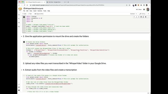This screenshot has width=168, height=94.
Task: Click the notebook title WhisperVideoDrive.ipynb
Action: (x=34, y=9)
